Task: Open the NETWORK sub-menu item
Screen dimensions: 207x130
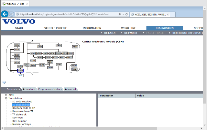Action: [131, 33]
